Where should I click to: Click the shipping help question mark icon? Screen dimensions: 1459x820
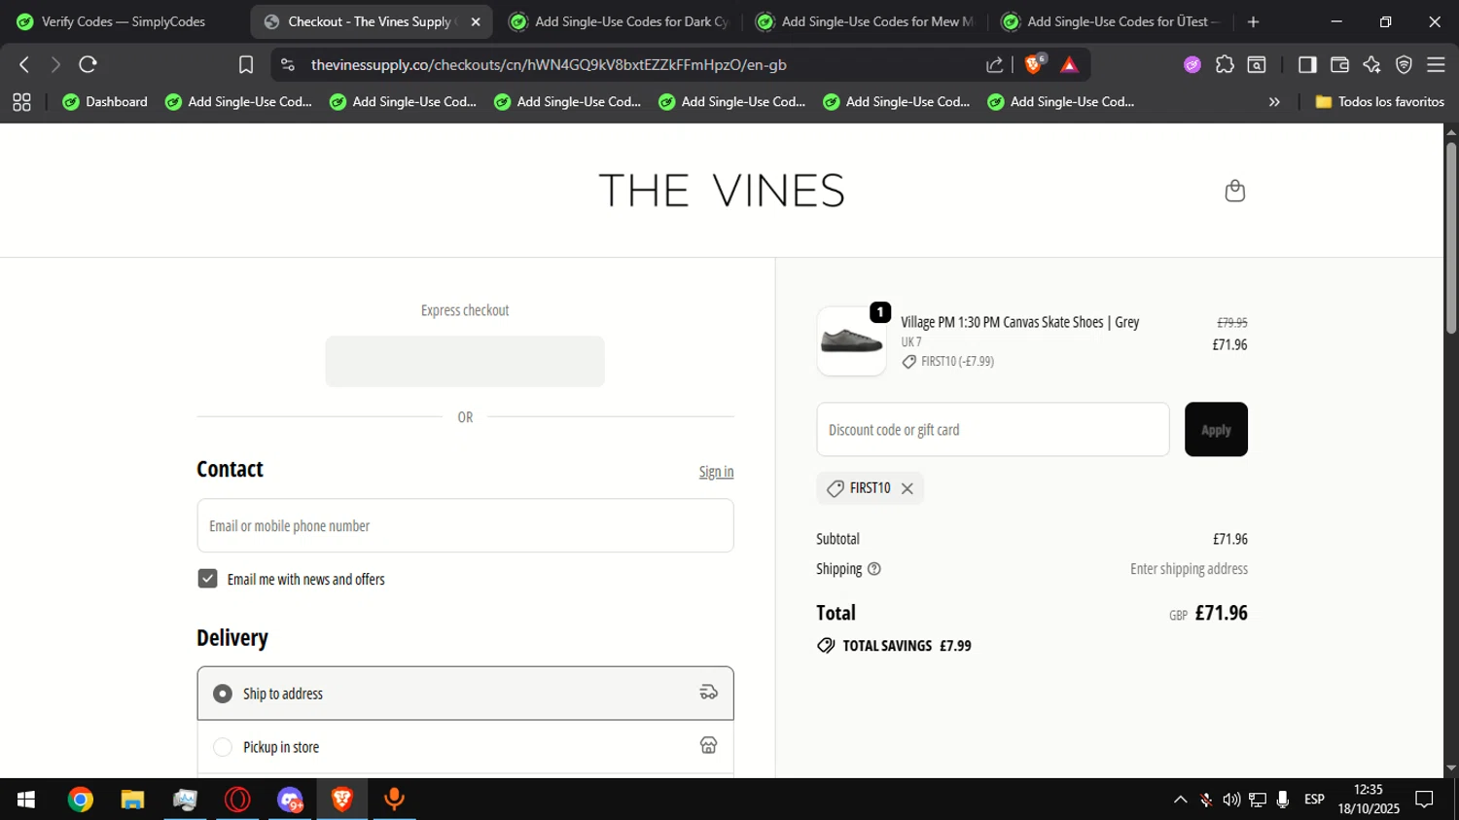(873, 569)
